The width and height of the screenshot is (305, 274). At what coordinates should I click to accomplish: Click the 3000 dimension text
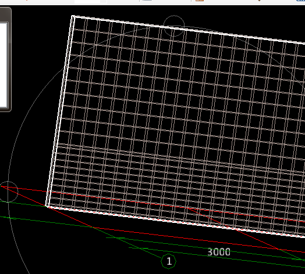click(219, 252)
